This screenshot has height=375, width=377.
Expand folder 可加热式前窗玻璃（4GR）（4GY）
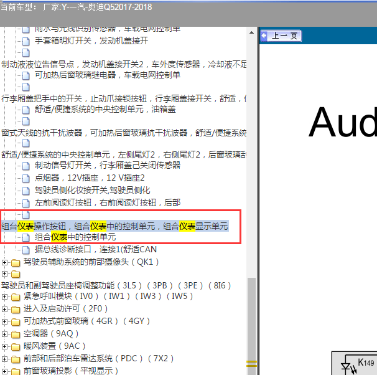[x=4, y=321]
